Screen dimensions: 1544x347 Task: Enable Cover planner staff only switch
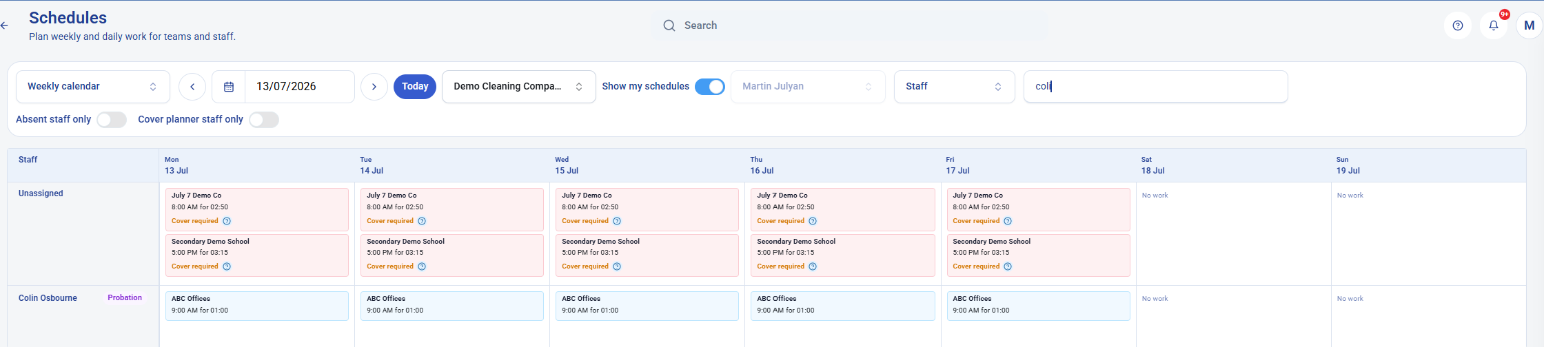264,120
